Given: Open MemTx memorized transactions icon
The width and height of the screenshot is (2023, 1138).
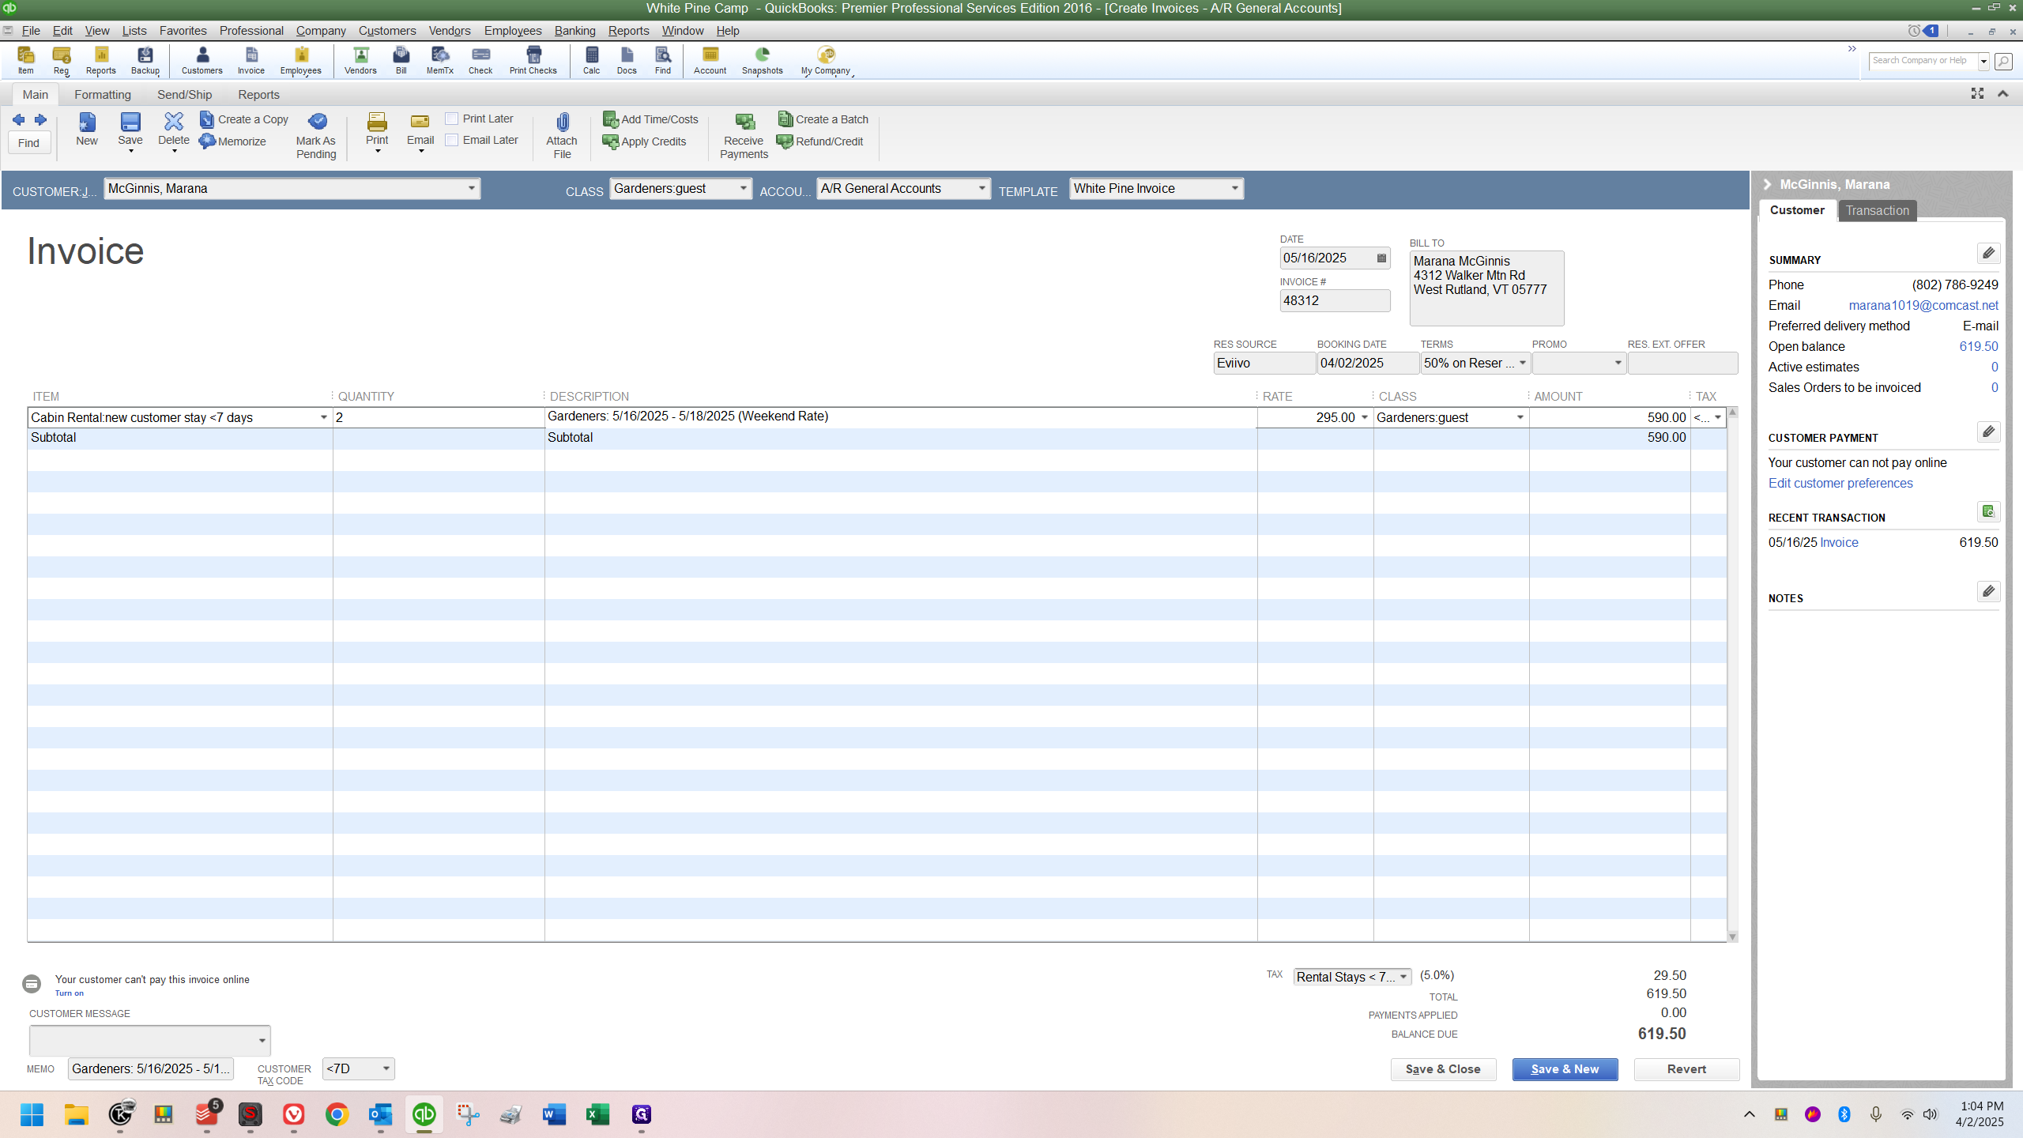Looking at the screenshot, I should point(439,60).
